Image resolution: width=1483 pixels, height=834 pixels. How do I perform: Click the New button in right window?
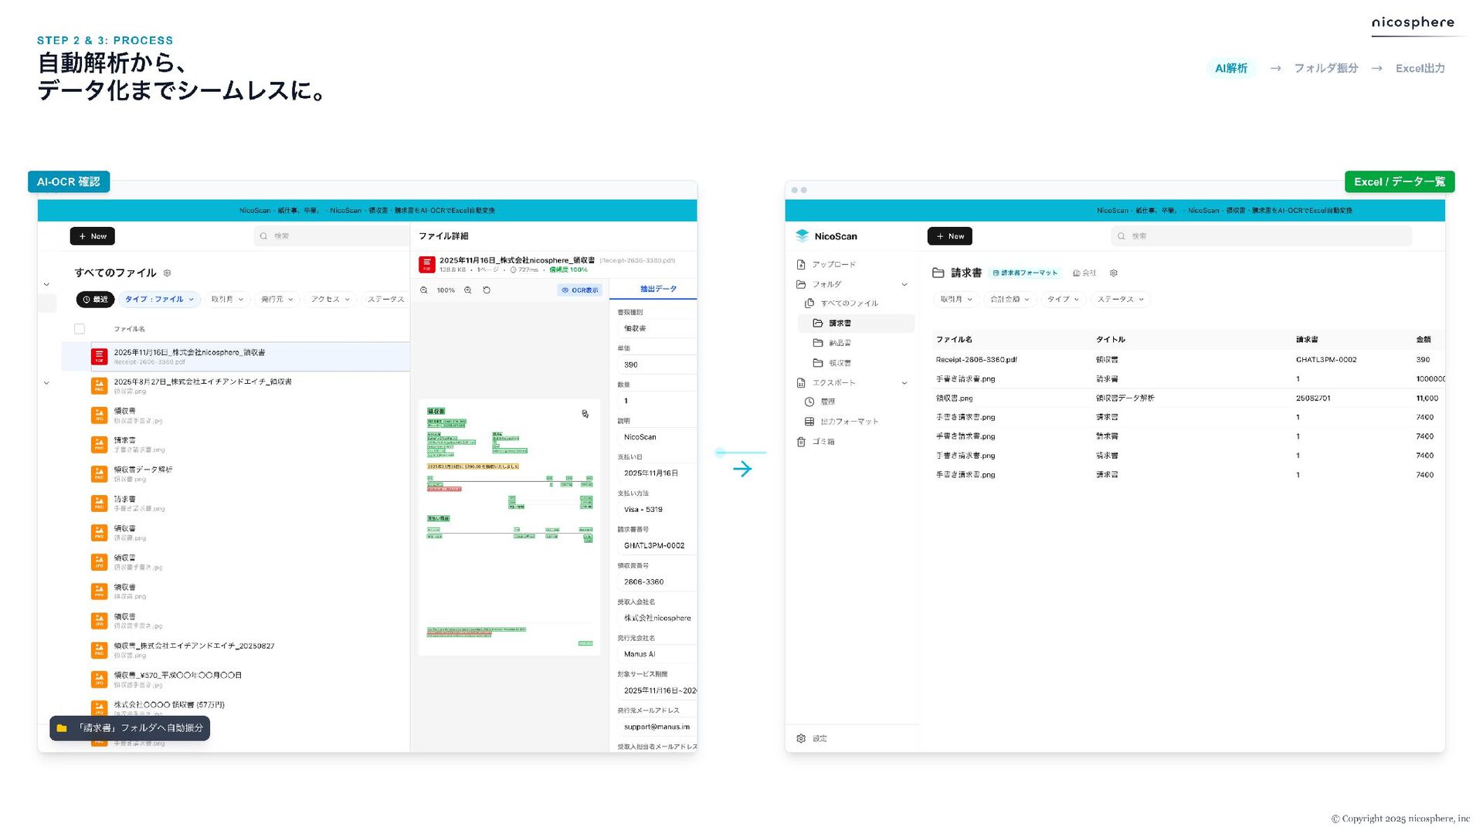point(949,236)
